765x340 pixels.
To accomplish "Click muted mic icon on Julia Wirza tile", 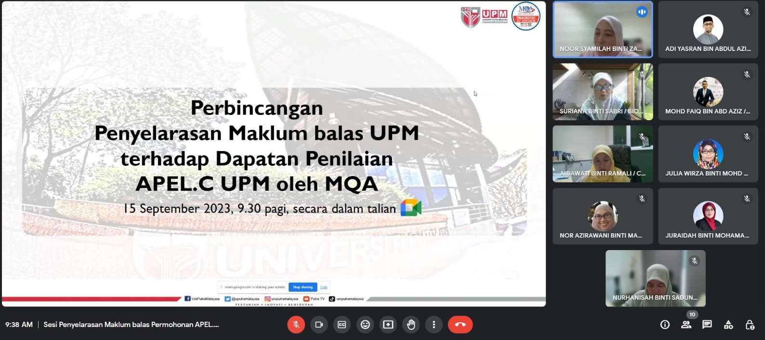I will pyautogui.click(x=747, y=137).
